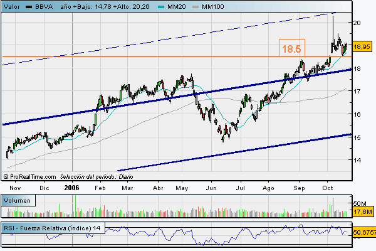Click the Abr month label on time axis
The image size is (376, 251).
pos(158,188)
